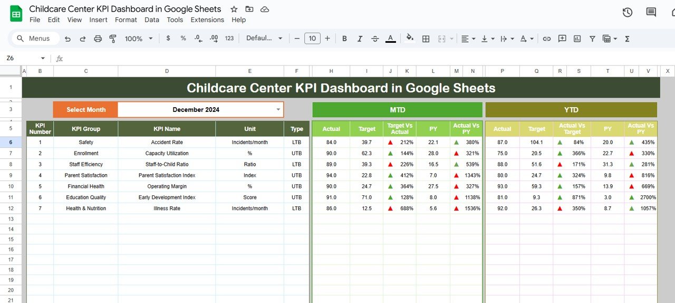Screen dimensions: 675x303
Task: Decrease decimal places
Action: [x=198, y=39]
